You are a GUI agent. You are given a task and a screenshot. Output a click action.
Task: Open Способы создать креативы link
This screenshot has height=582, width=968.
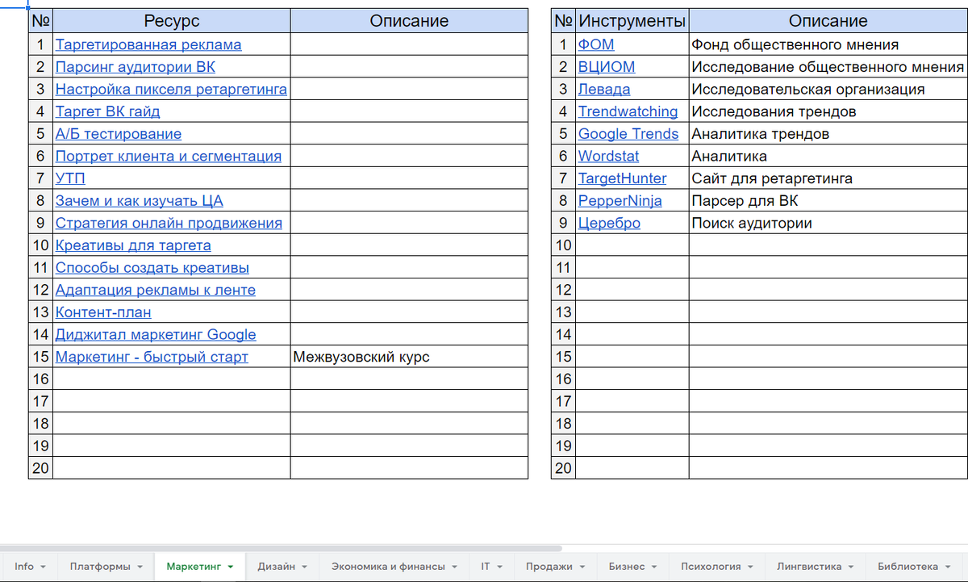pyautogui.click(x=152, y=268)
